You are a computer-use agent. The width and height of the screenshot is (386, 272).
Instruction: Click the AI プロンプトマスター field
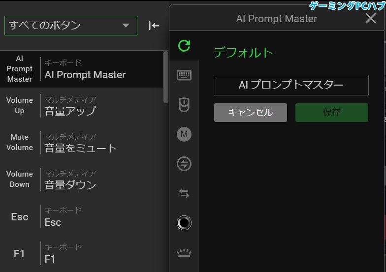pyautogui.click(x=291, y=85)
